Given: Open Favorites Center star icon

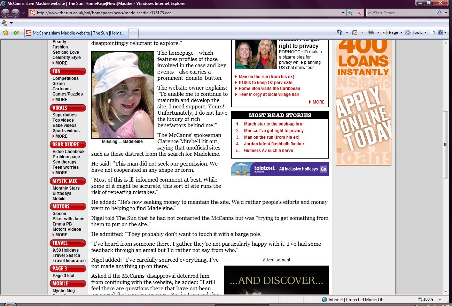Looking at the screenshot, I should pyautogui.click(x=6, y=33).
